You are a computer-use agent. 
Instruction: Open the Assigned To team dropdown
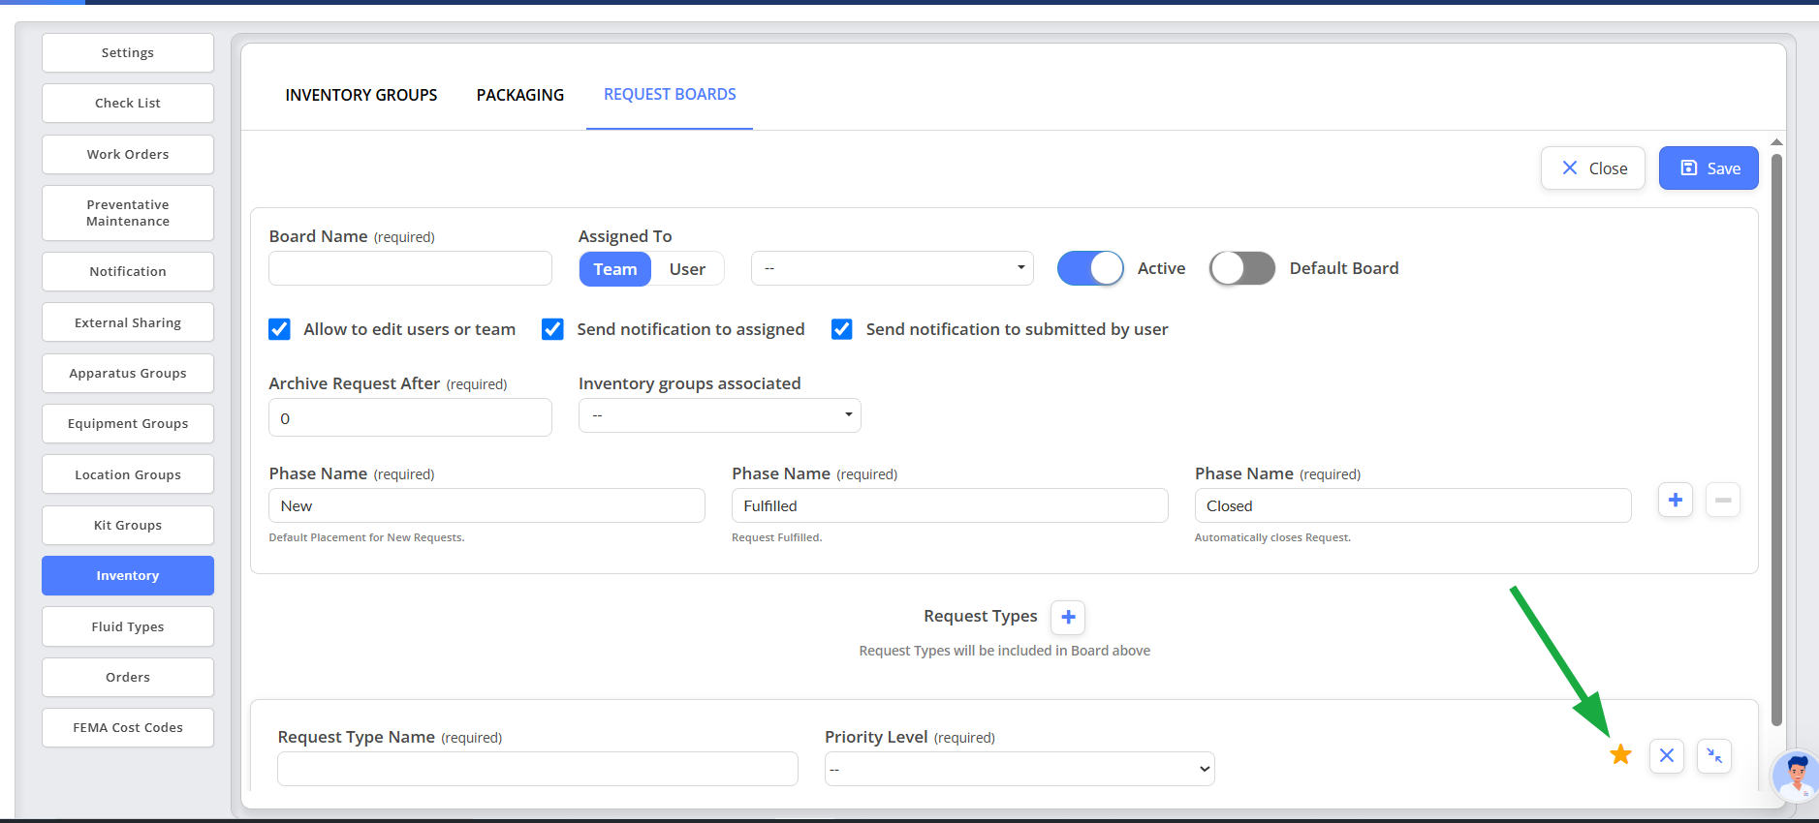tap(892, 268)
